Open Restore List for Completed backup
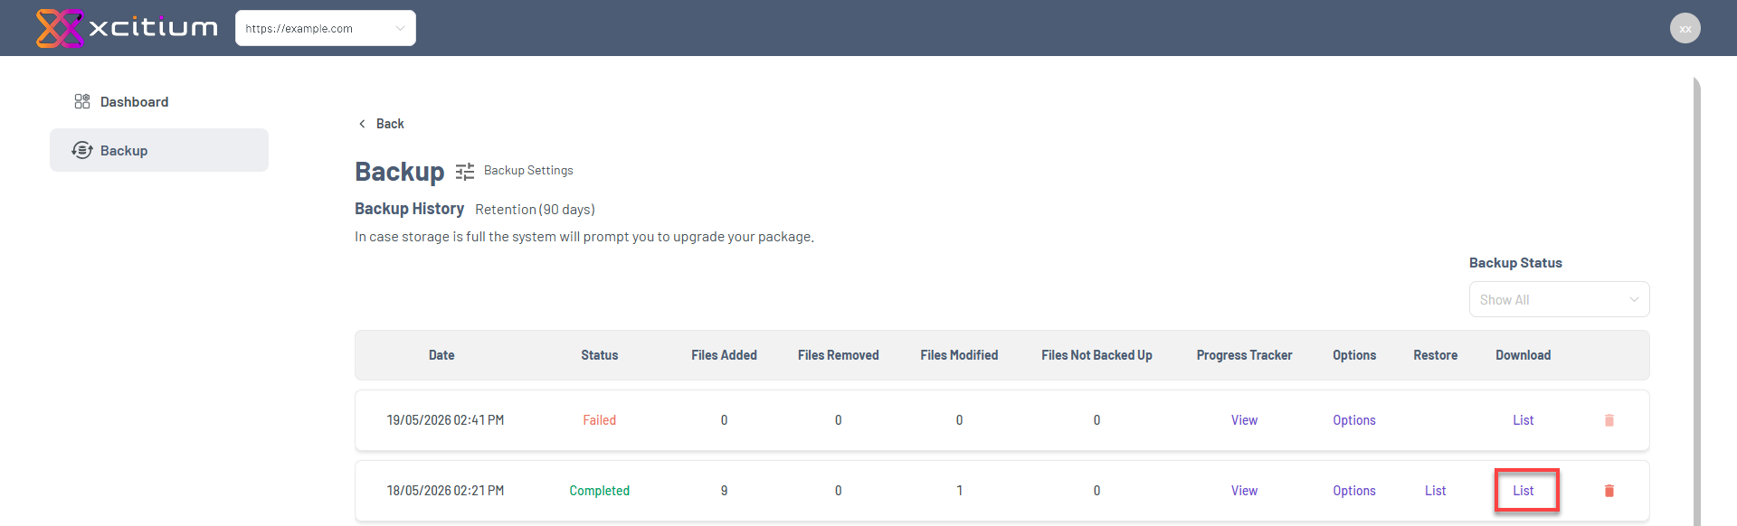 point(1435,491)
